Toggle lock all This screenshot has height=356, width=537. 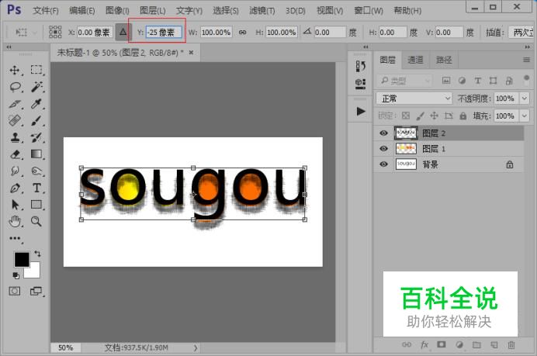pyautogui.click(x=463, y=116)
